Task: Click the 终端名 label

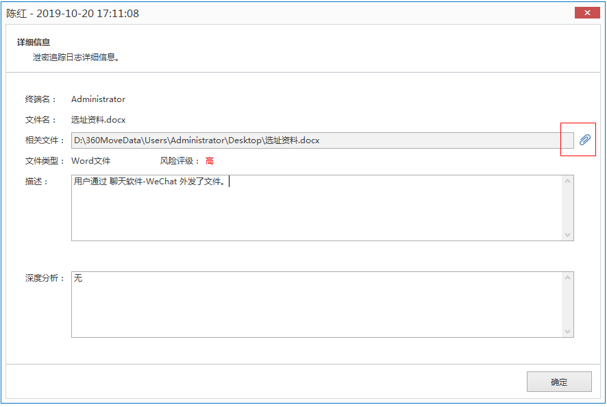Action: pos(40,99)
